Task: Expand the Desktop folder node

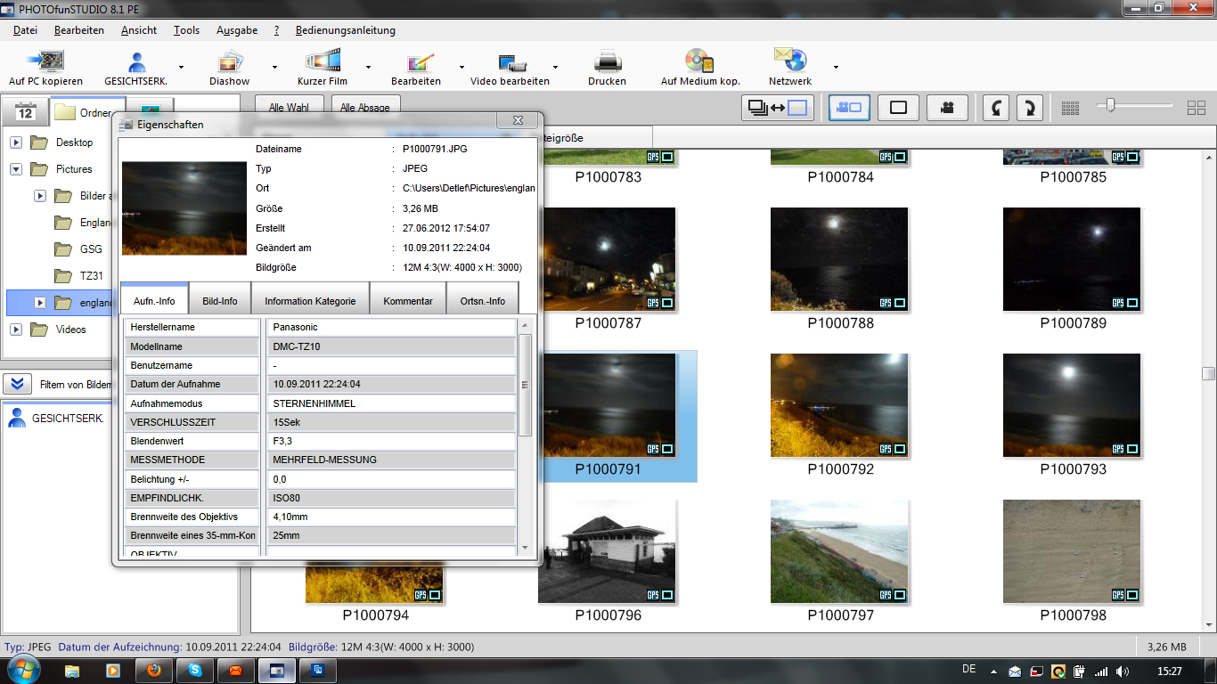Action: 16,142
